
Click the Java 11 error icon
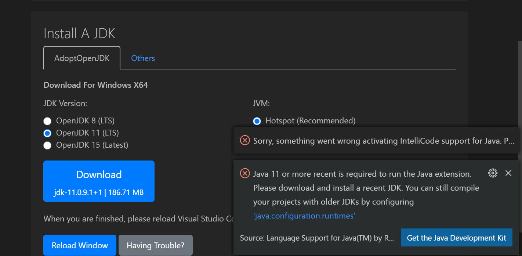coord(245,173)
